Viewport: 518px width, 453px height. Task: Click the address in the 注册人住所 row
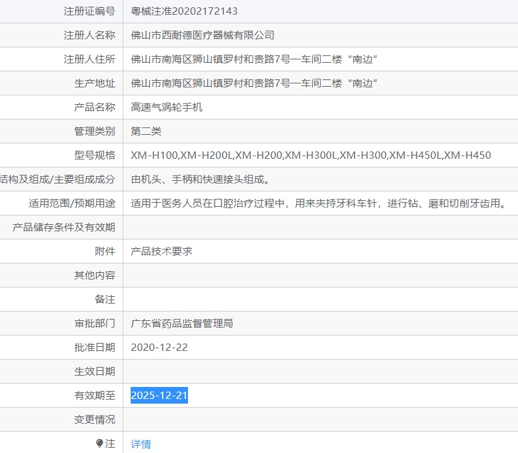click(254, 59)
